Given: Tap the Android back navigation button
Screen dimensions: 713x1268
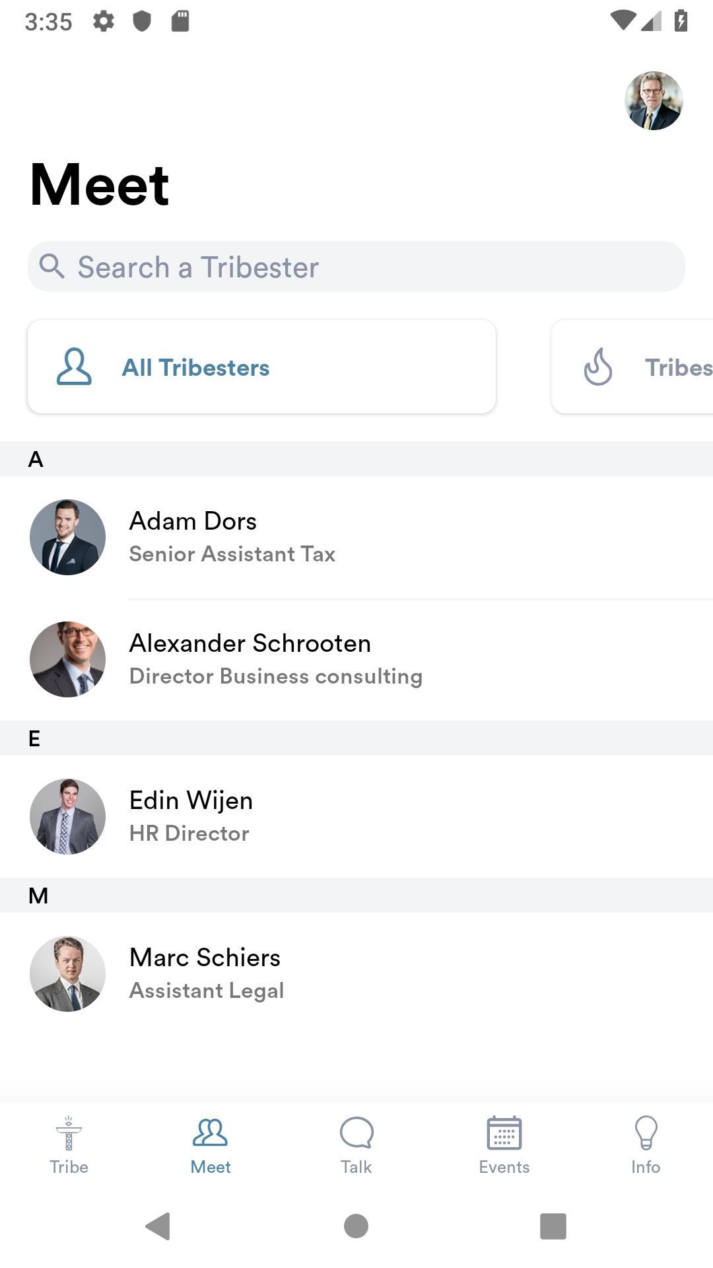Looking at the screenshot, I should [x=158, y=1226].
